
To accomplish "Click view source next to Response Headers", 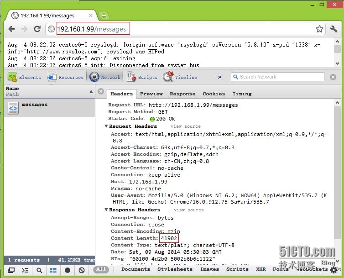I will click(189, 210).
